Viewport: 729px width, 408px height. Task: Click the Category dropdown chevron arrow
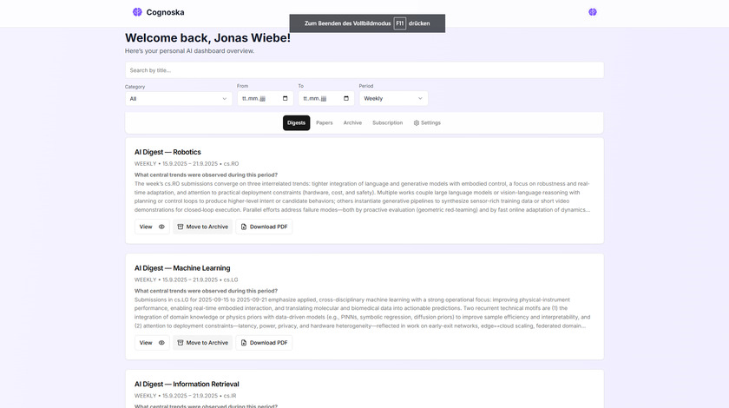coord(224,99)
